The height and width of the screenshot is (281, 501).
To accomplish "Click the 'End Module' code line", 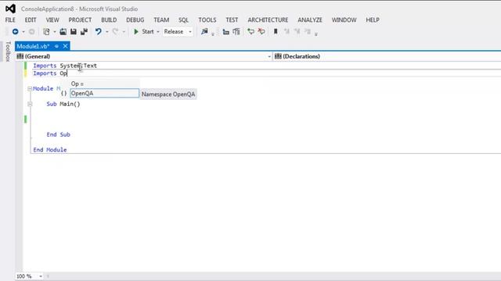I will (50, 150).
